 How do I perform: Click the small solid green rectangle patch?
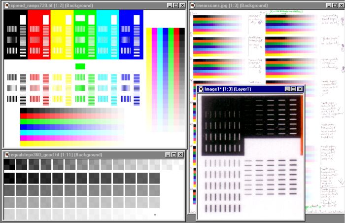(x=80, y=66)
